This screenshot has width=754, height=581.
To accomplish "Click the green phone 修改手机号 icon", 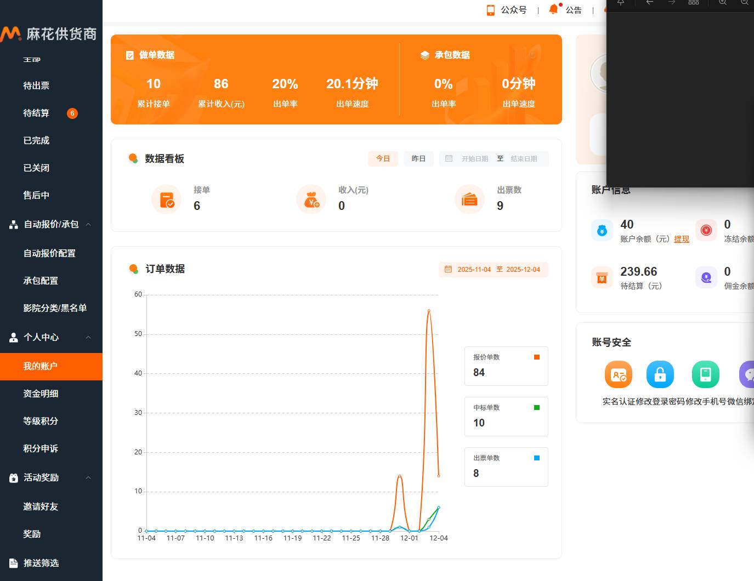I will pos(705,375).
